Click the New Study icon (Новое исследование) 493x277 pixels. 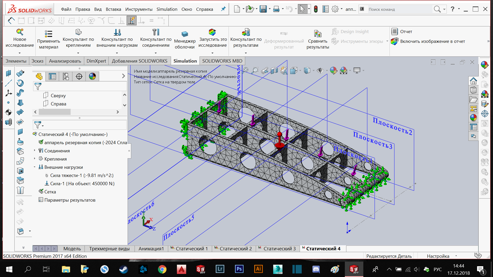20,32
